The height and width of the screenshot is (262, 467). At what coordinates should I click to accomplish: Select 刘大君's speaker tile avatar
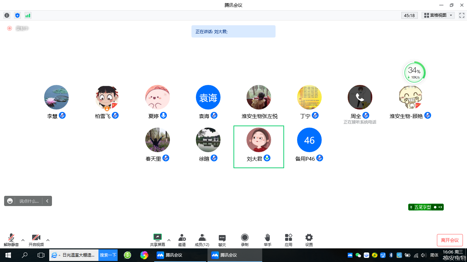coord(259,140)
